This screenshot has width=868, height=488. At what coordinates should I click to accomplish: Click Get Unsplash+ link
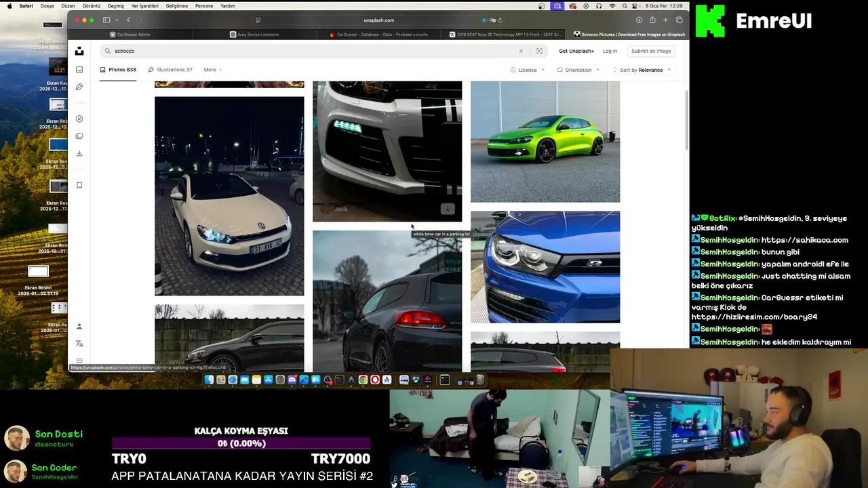[x=576, y=51]
